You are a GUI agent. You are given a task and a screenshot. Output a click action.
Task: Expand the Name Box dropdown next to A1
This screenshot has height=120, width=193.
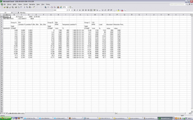click(12, 13)
